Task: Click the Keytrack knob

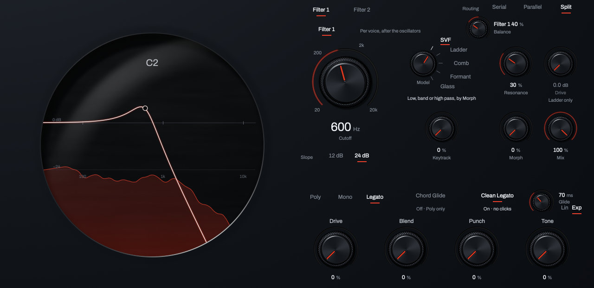Action: coord(441,128)
